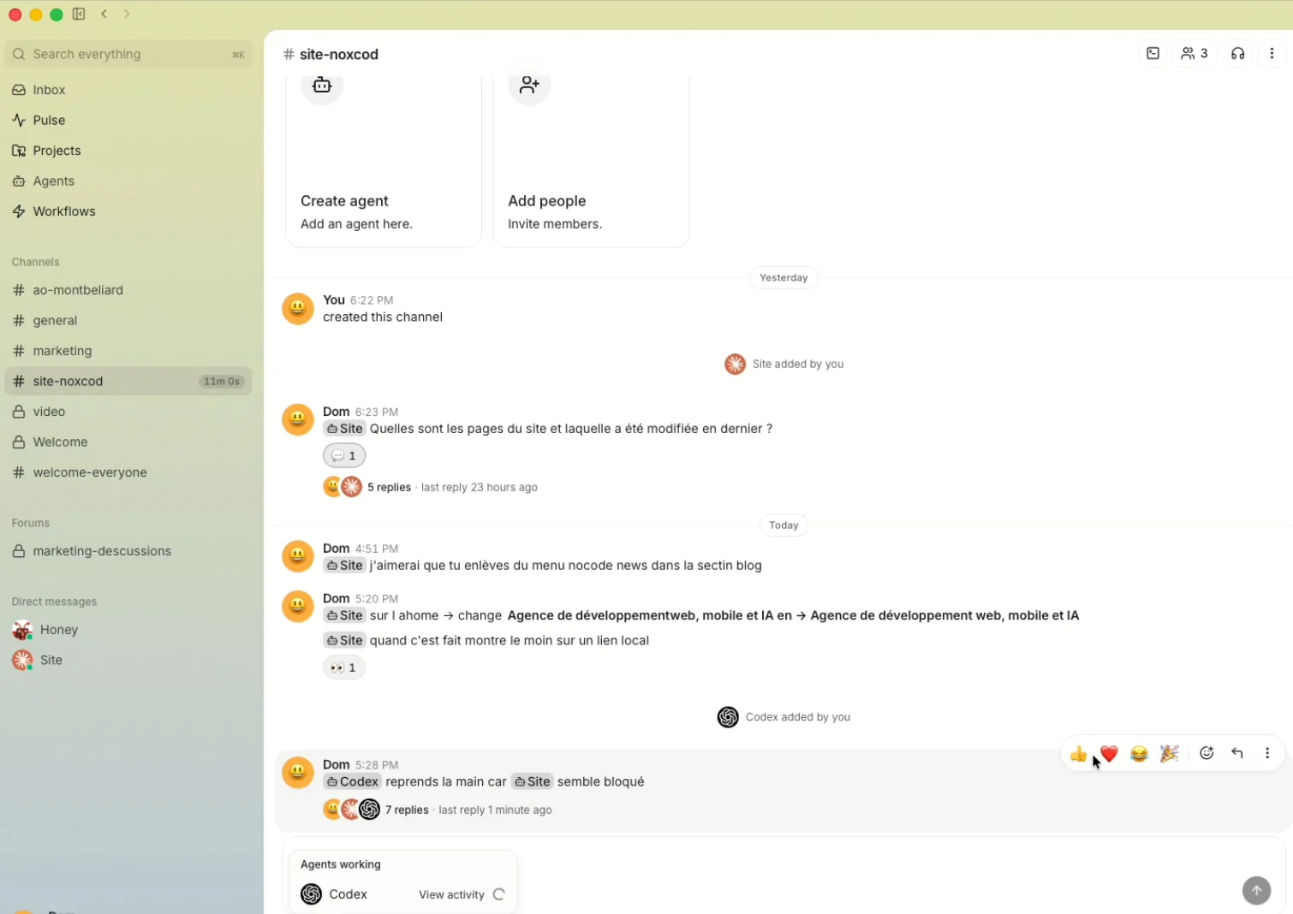Send message with the arrow button

point(1256,890)
